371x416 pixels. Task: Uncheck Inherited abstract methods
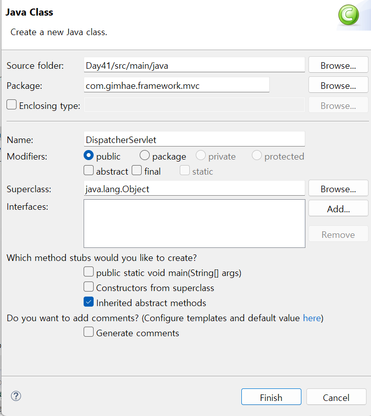pyautogui.click(x=89, y=302)
